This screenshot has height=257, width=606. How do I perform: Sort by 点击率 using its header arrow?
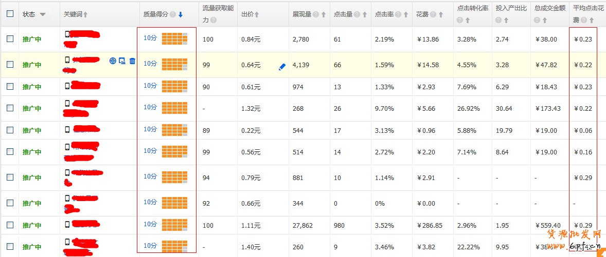point(405,14)
